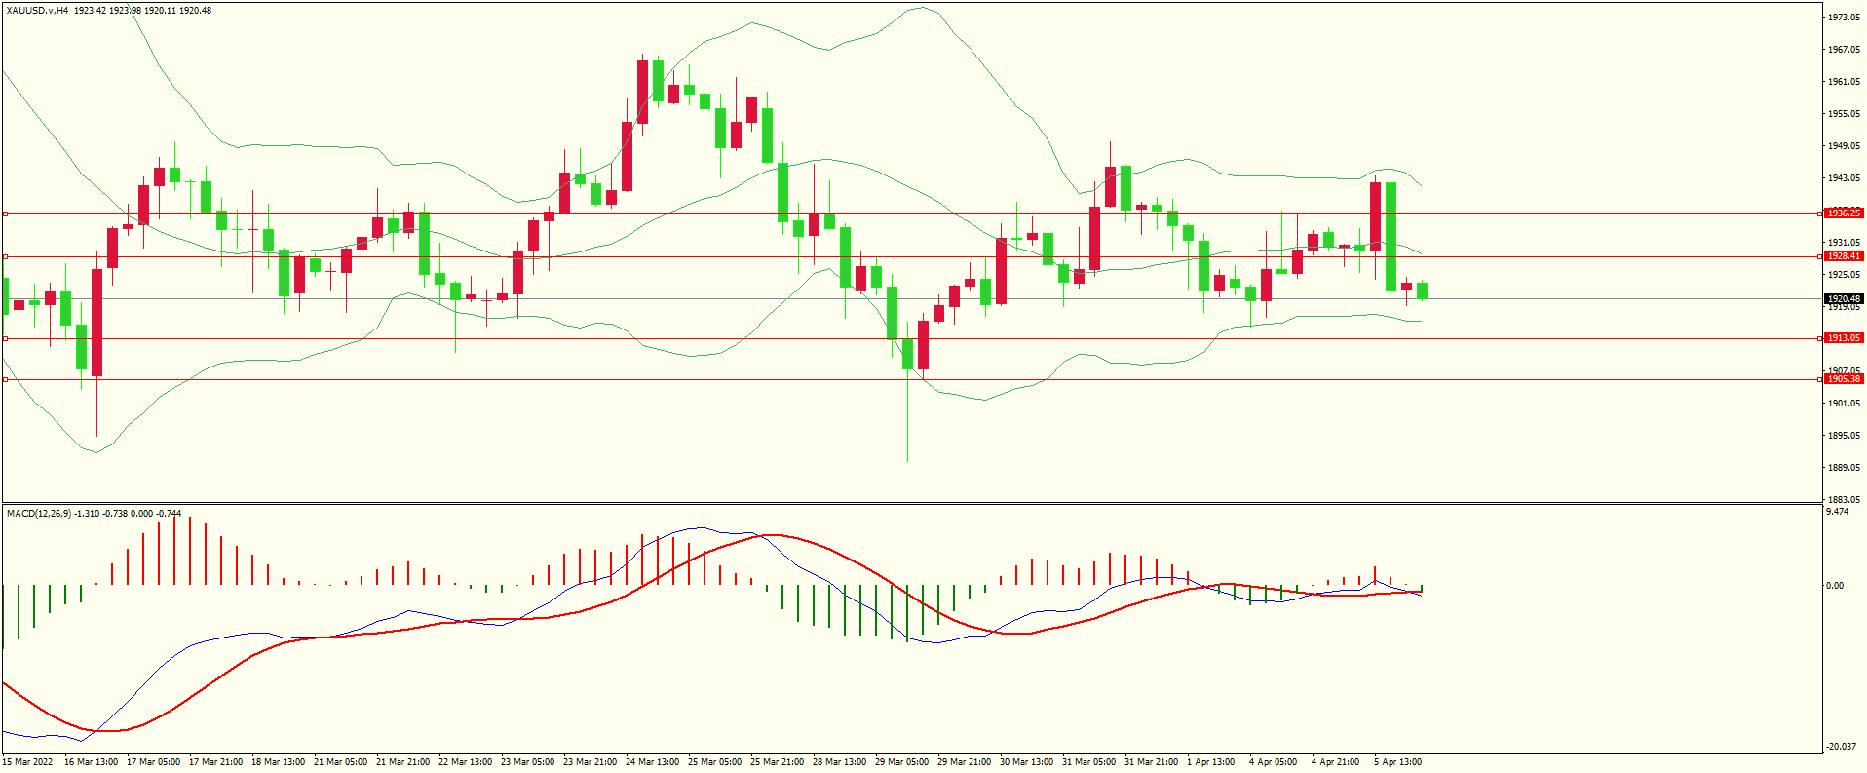Viewport: 1867px width, 773px height.
Task: Click the MACD(12,26,9) indicator label
Action: tap(39, 513)
